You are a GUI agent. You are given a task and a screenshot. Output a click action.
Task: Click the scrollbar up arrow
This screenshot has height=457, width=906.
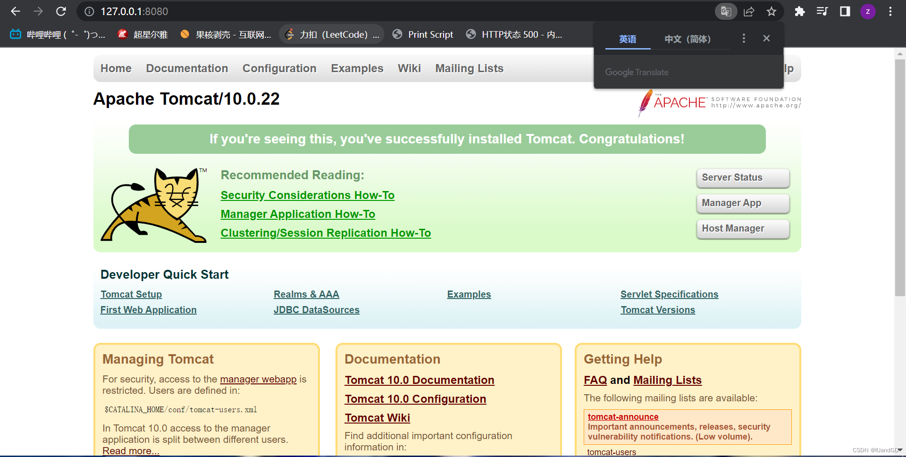coord(900,54)
